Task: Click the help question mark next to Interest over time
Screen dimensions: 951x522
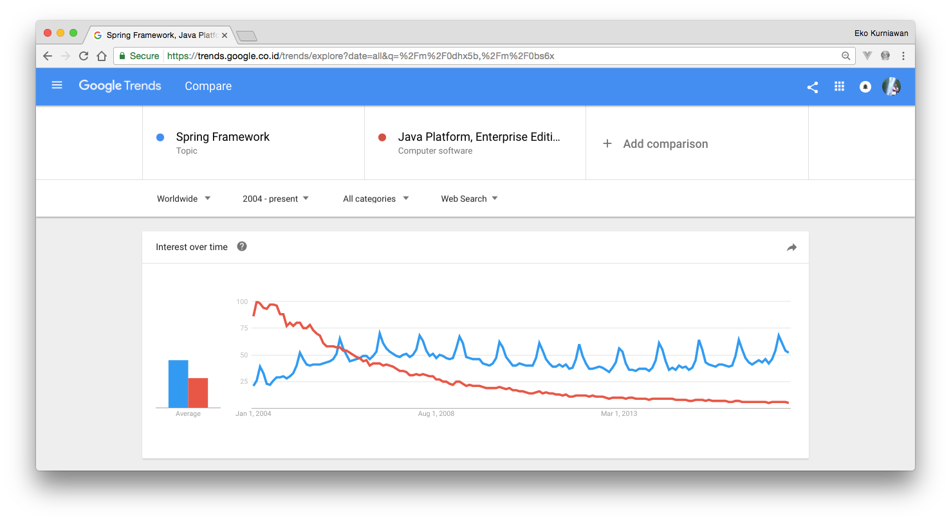Action: pyautogui.click(x=241, y=246)
